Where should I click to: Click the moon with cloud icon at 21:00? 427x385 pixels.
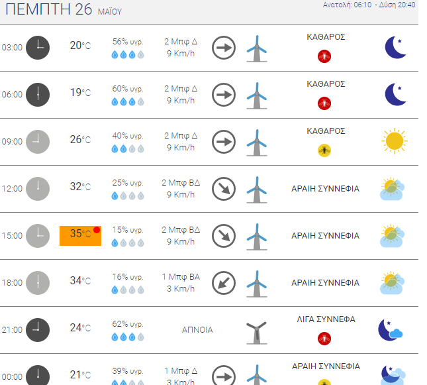pyautogui.click(x=390, y=330)
